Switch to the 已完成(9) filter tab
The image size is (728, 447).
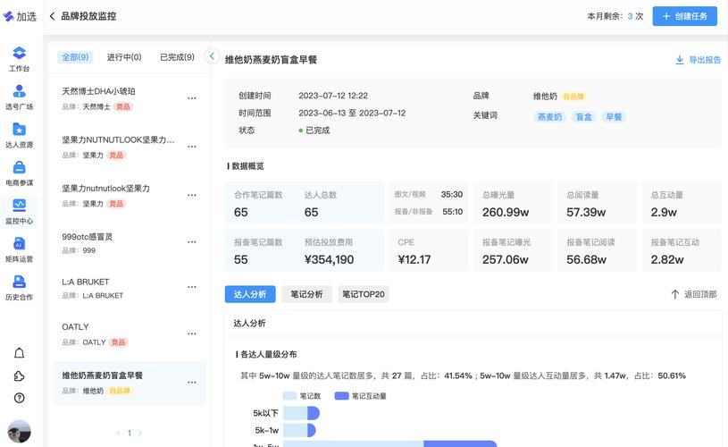[x=177, y=57]
